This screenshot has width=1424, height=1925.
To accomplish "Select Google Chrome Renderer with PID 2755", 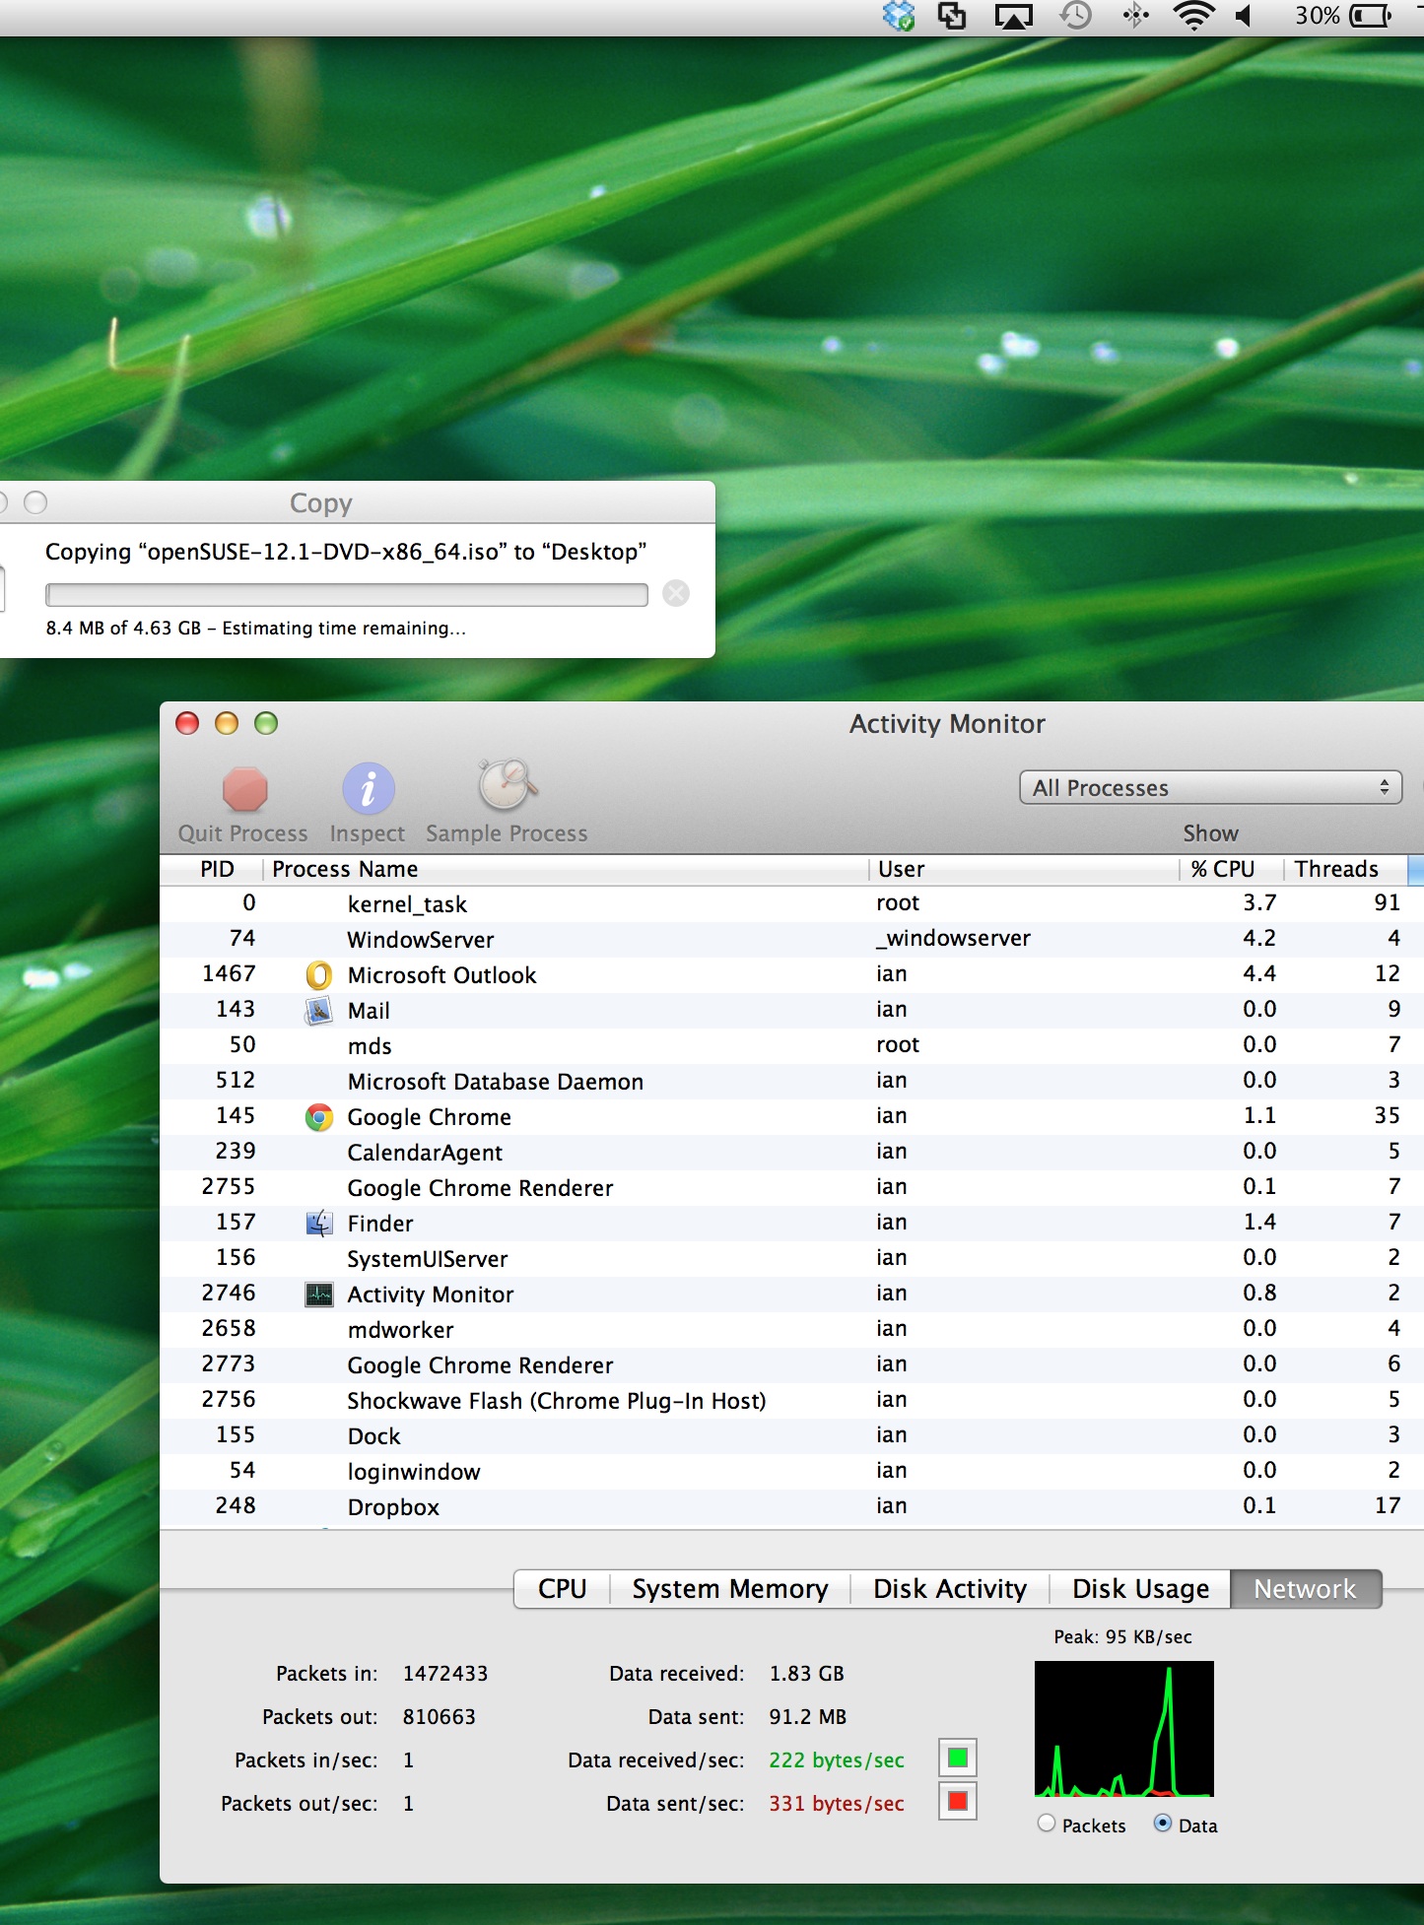I will [480, 1188].
